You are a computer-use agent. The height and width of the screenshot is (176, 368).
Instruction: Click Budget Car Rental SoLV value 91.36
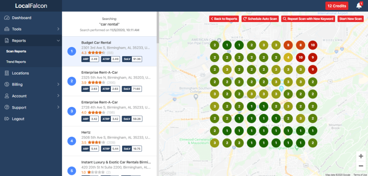point(137,59)
